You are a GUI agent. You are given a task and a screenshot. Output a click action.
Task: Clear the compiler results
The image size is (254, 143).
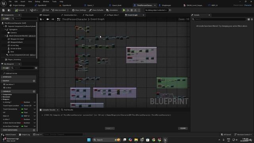click(183, 128)
